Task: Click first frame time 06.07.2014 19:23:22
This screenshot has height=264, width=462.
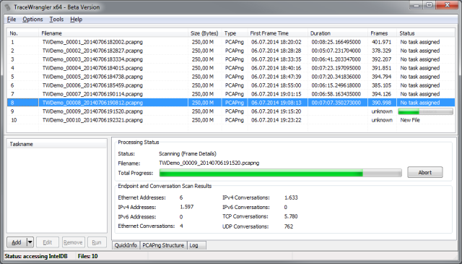Action: [276, 120]
